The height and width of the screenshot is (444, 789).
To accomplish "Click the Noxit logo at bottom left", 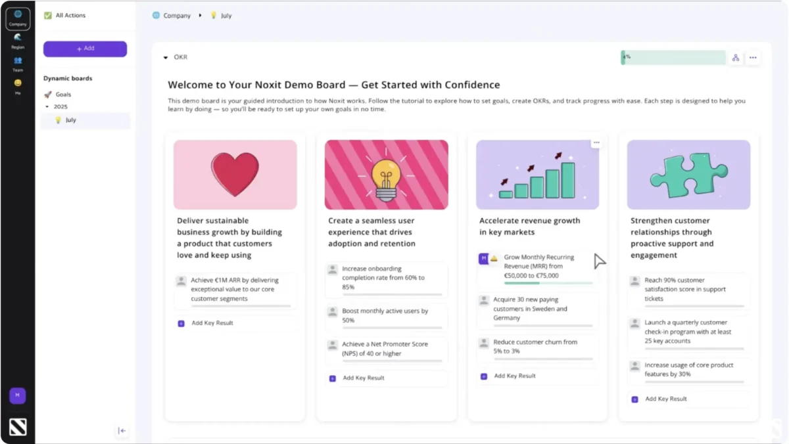I will coord(18,427).
